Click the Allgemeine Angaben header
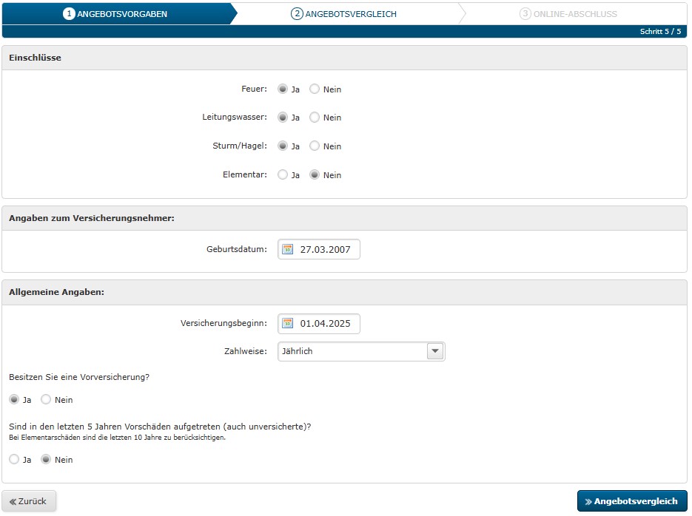The image size is (692, 516). [x=344, y=292]
